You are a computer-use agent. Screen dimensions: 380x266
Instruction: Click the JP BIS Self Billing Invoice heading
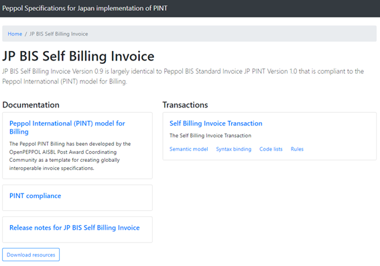click(x=78, y=56)
